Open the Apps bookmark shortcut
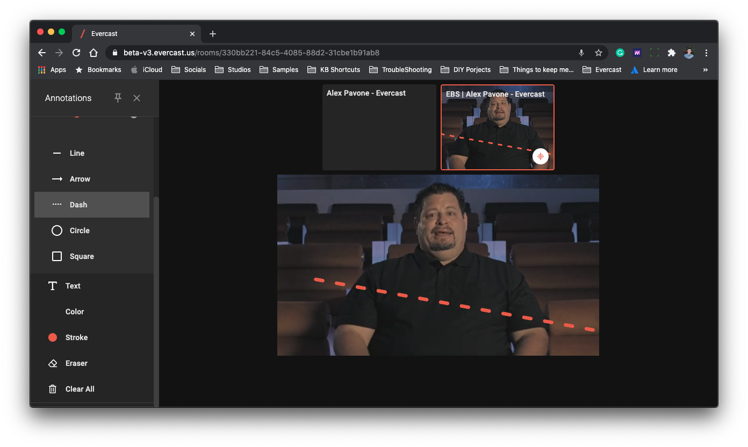The height and width of the screenshot is (447, 748). pos(52,70)
